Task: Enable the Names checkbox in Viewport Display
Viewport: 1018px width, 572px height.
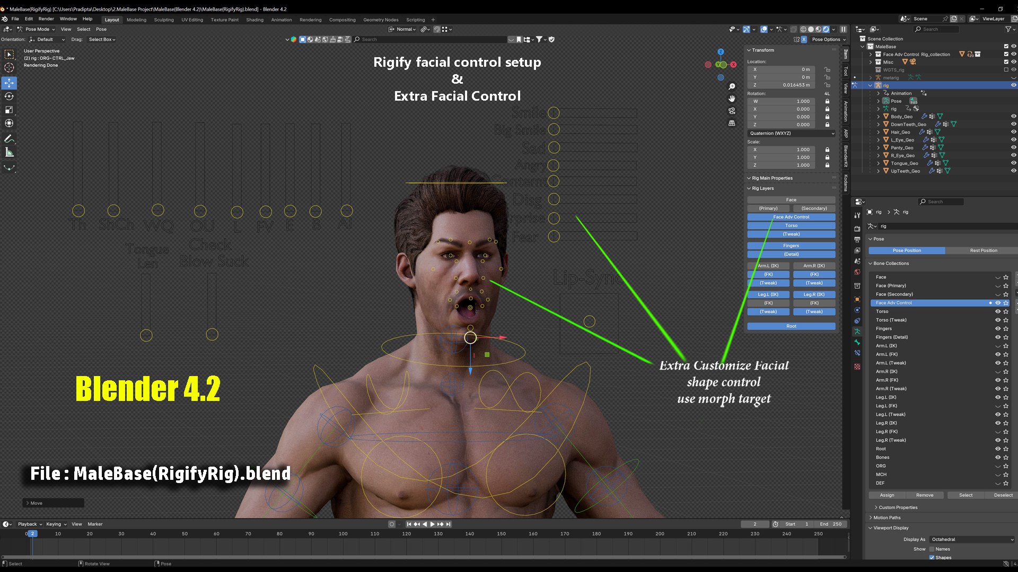Action: (932, 549)
